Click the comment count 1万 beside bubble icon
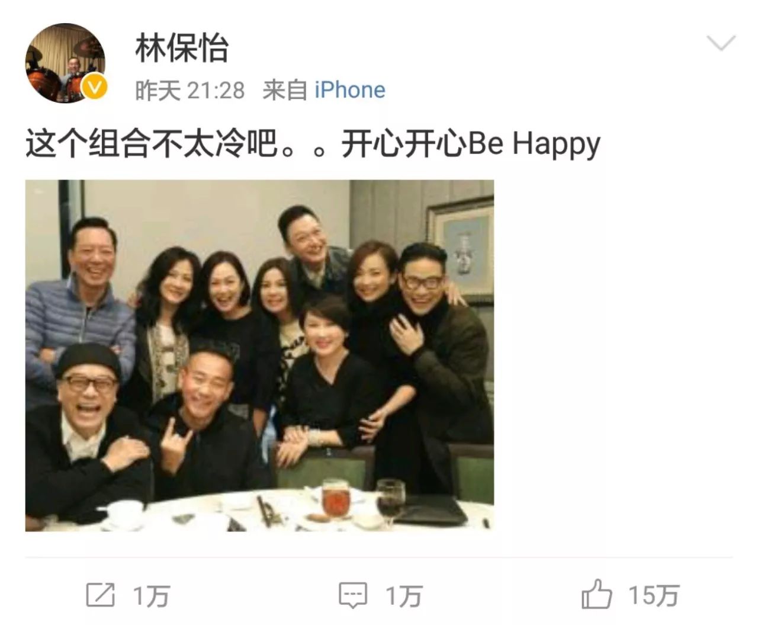The width and height of the screenshot is (758, 625). (x=404, y=595)
